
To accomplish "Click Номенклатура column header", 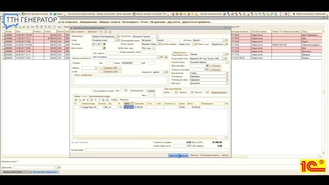I will pyautogui.click(x=89, y=104).
